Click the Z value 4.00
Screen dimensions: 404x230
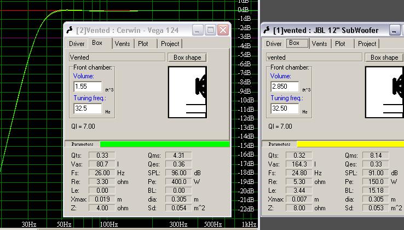(x=102, y=208)
